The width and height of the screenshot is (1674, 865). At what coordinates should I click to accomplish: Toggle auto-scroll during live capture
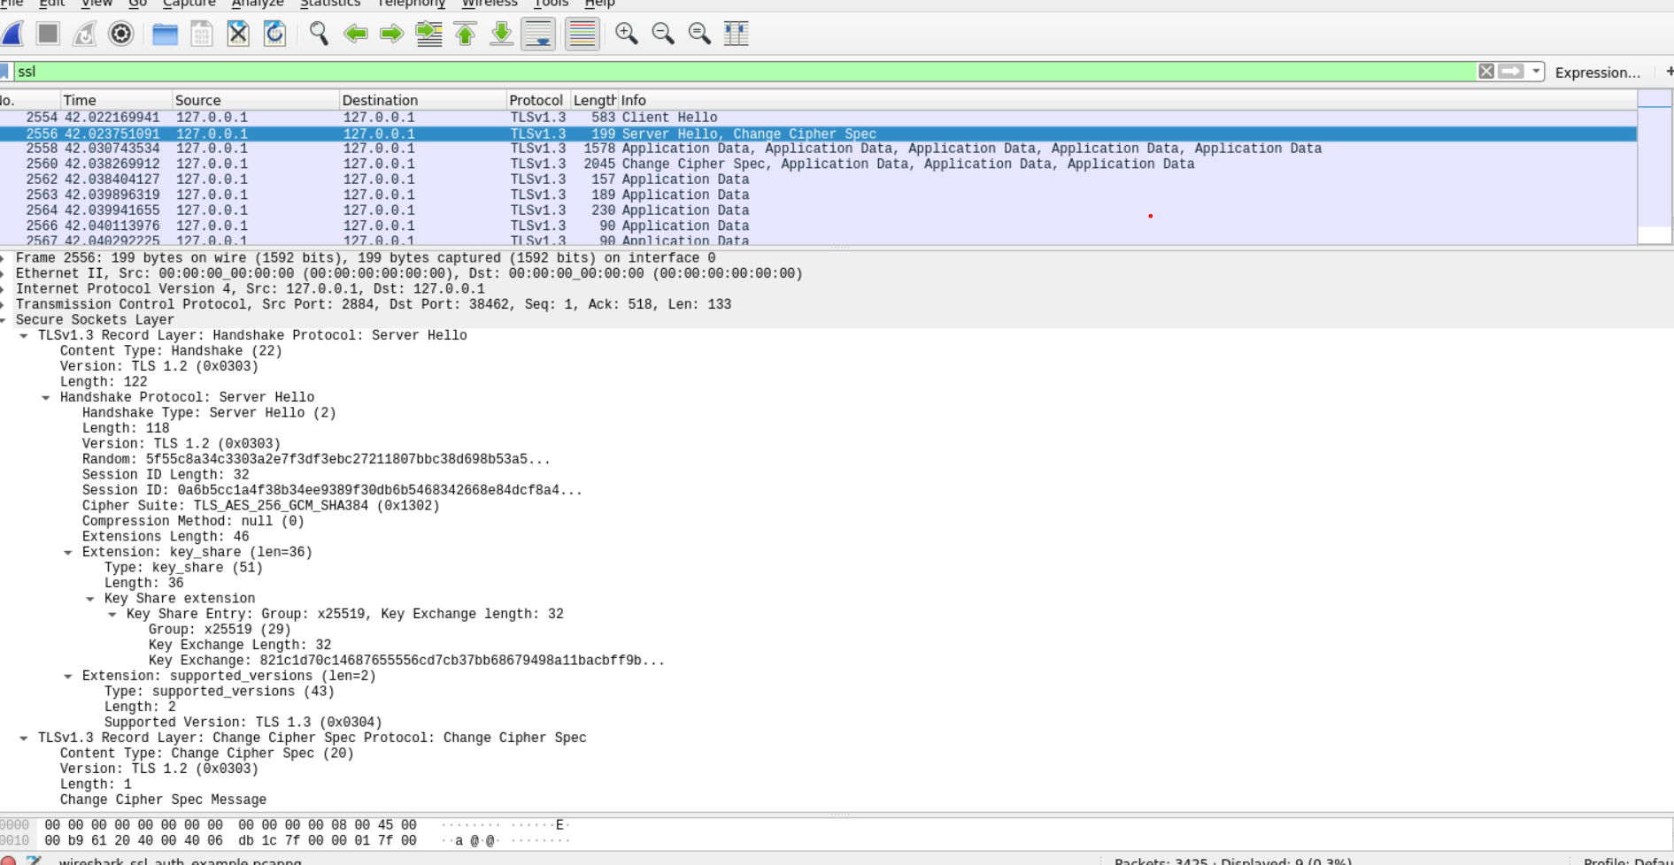tap(536, 34)
